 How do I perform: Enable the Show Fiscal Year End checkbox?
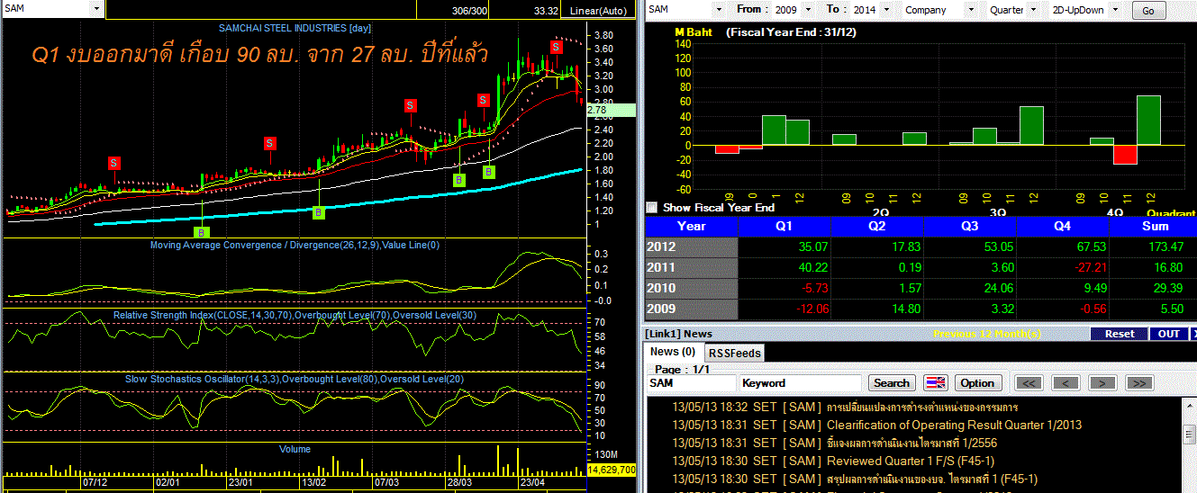(x=652, y=207)
